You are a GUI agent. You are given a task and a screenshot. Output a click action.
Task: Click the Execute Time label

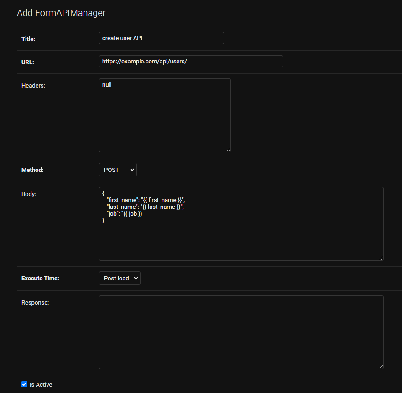coord(40,279)
